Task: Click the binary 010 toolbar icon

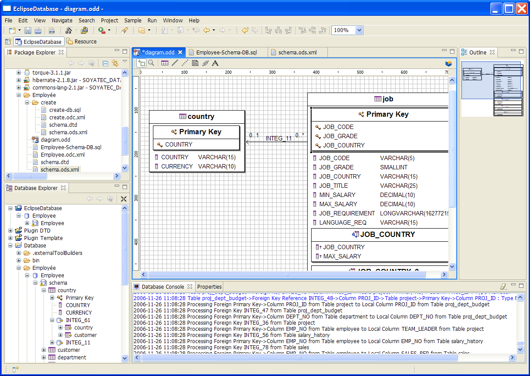Action: [x=51, y=30]
